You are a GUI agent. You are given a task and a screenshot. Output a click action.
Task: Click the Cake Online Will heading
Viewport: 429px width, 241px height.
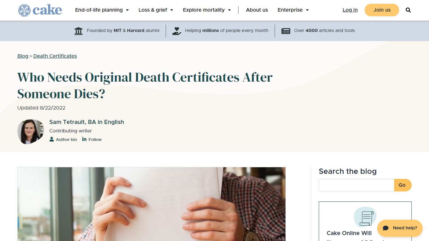pos(349,233)
